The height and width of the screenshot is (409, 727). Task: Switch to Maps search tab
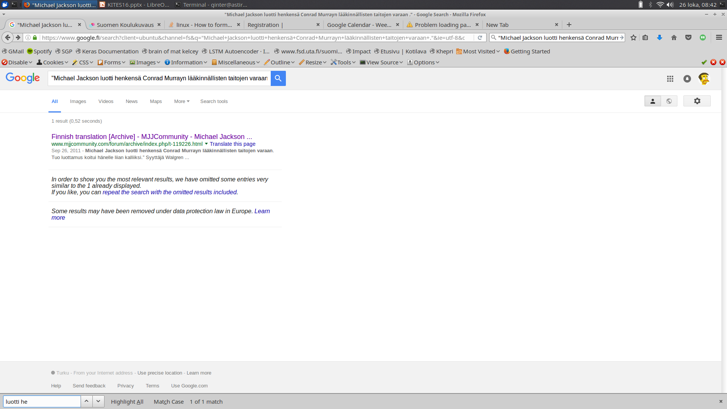point(156,101)
